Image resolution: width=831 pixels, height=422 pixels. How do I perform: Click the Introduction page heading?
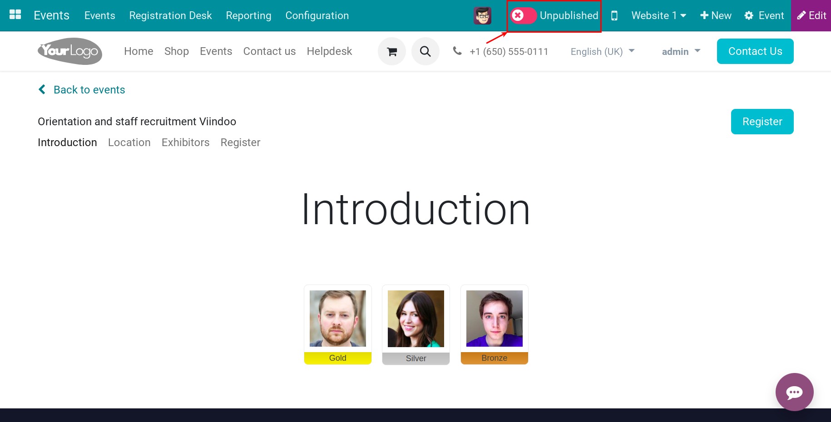pos(415,209)
